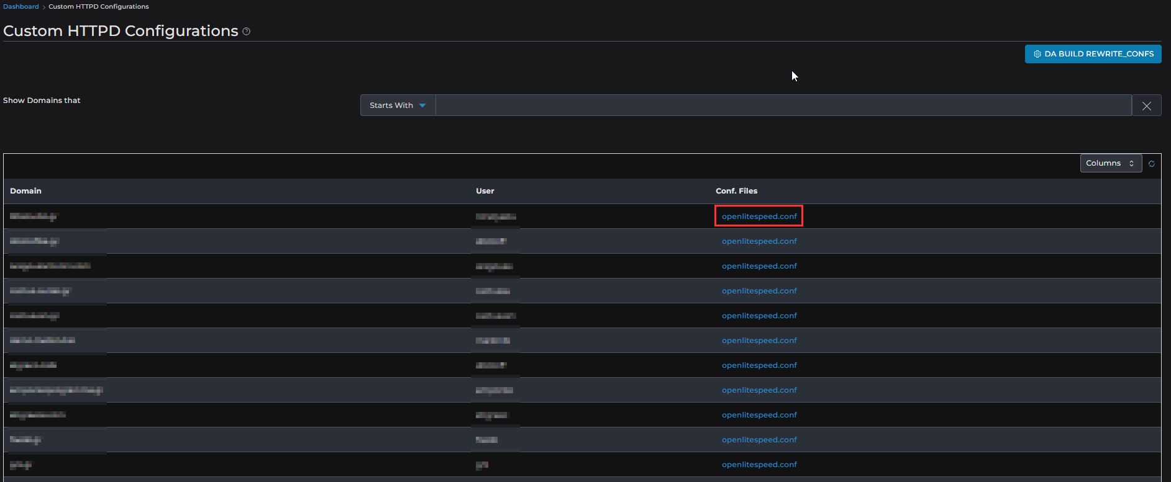Open openlitespeed.conf in the fourth table row
This screenshot has height=482, width=1171.
(759, 291)
